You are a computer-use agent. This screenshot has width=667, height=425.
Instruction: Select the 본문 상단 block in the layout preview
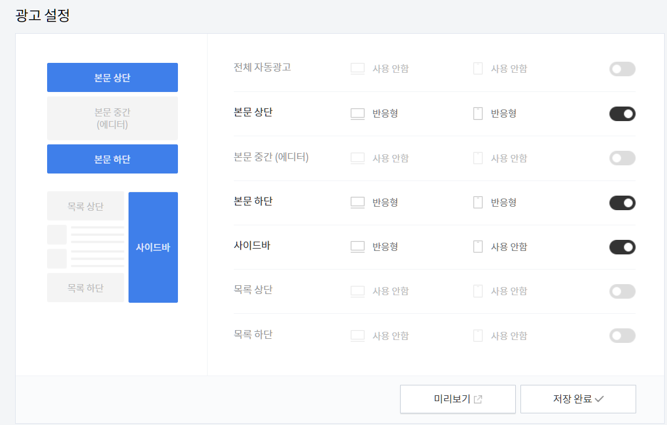click(112, 77)
